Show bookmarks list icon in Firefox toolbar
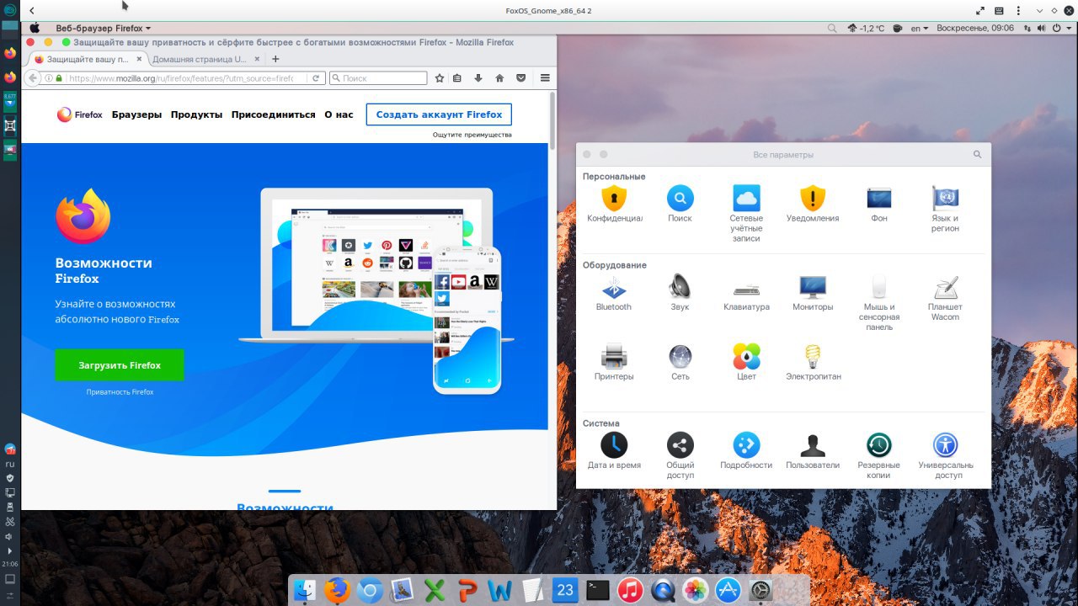Image resolution: width=1078 pixels, height=606 pixels. 457,78
